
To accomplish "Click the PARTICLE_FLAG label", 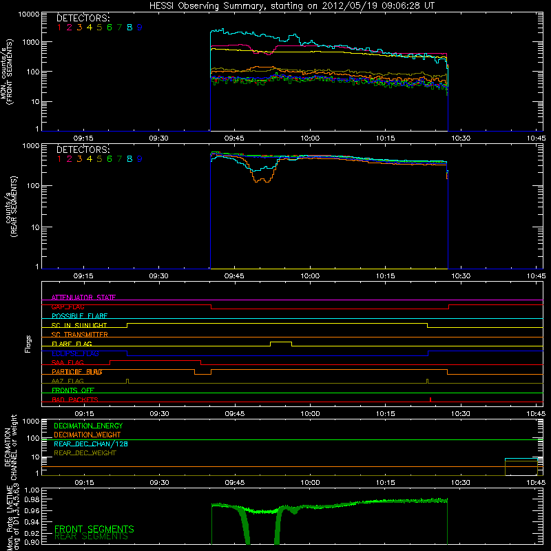I will [77, 372].
